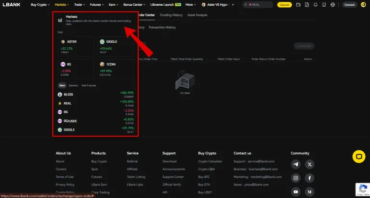
Task: Open the Support Center link
Action: (x=173, y=177)
